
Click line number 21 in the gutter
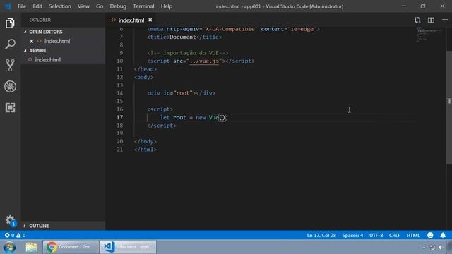tap(119, 150)
